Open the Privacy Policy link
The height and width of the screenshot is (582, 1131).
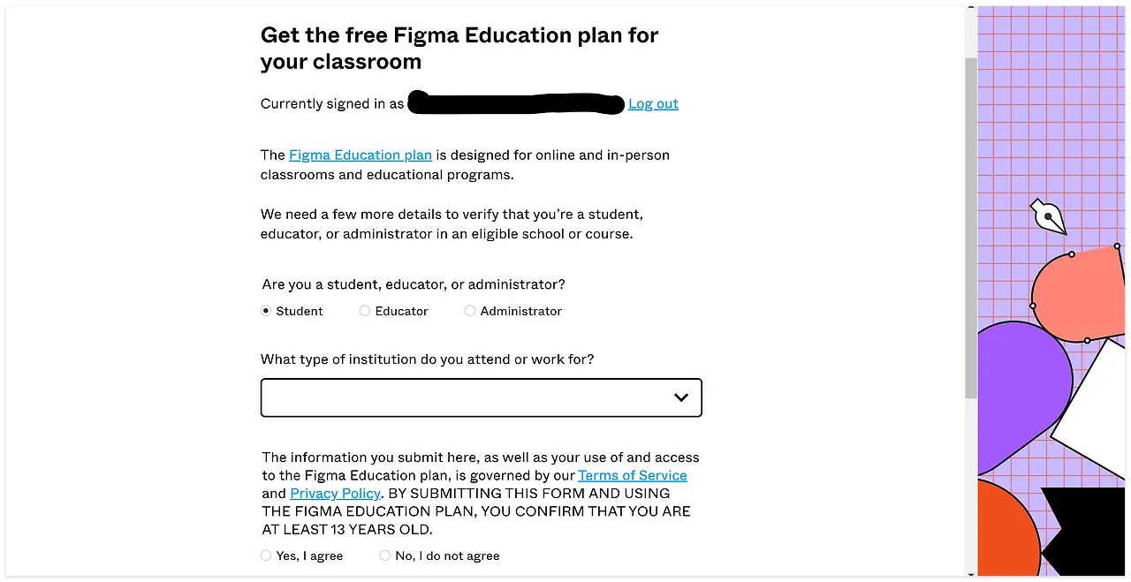[335, 493]
